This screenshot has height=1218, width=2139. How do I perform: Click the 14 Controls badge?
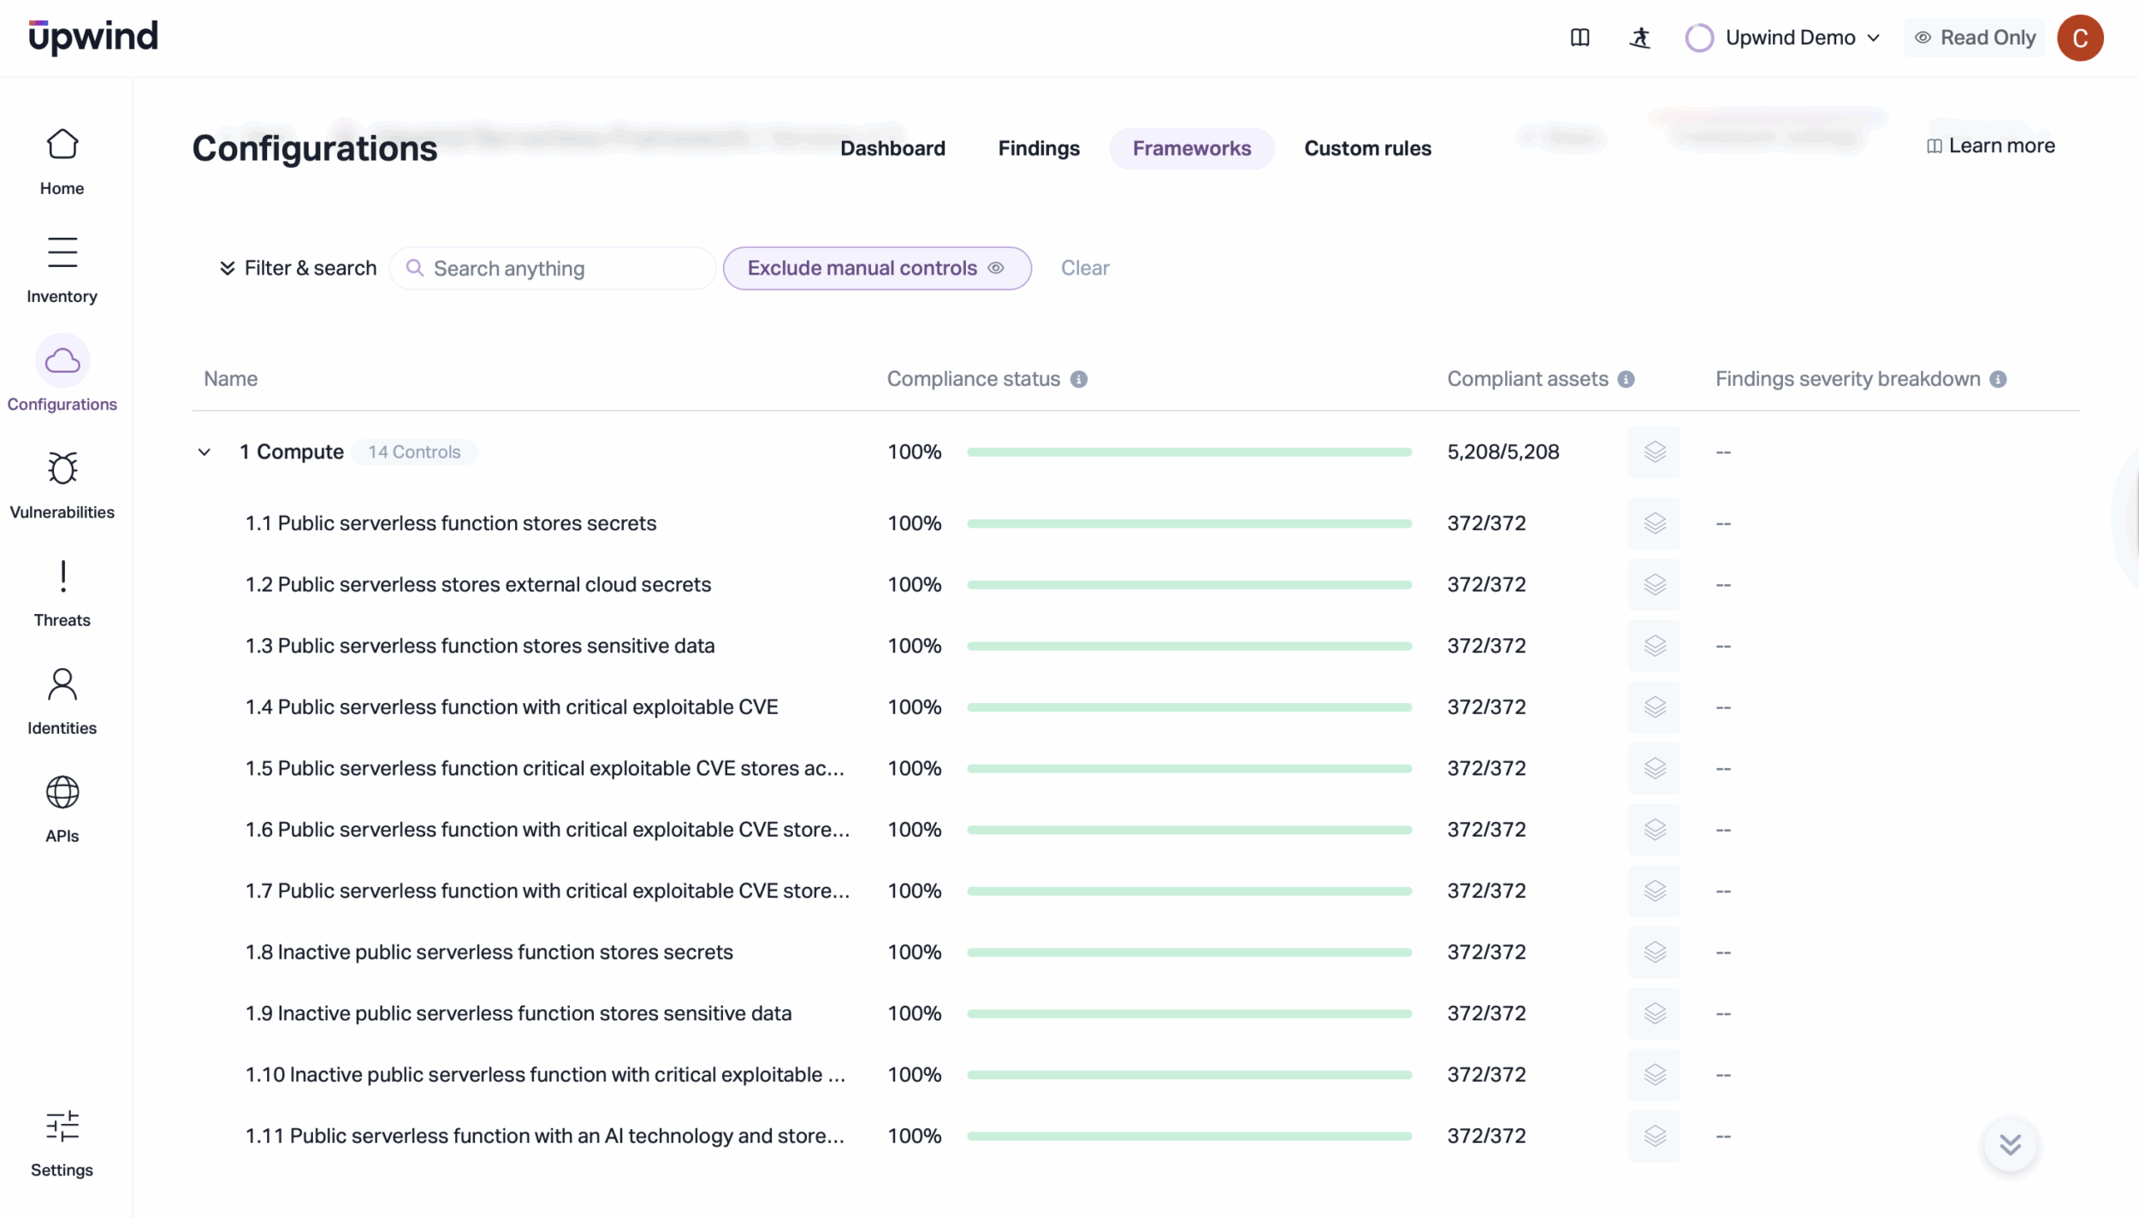pyautogui.click(x=414, y=452)
